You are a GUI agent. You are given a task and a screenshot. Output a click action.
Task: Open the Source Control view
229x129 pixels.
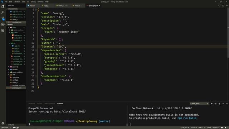click(x=3, y=18)
